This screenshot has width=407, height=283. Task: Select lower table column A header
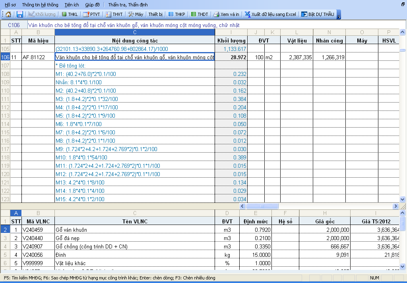[x=16, y=213]
